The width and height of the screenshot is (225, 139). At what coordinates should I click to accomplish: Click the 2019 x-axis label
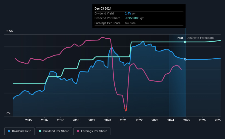92,120
